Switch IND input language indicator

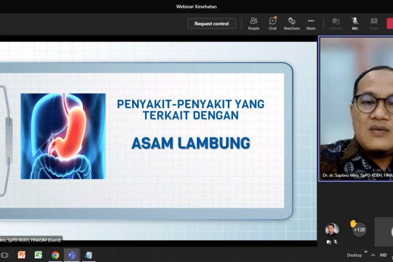point(383,255)
